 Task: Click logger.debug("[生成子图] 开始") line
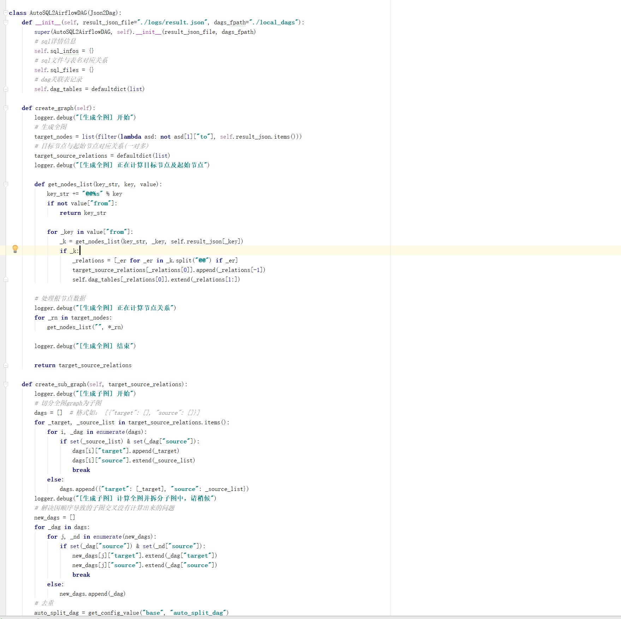[85, 394]
